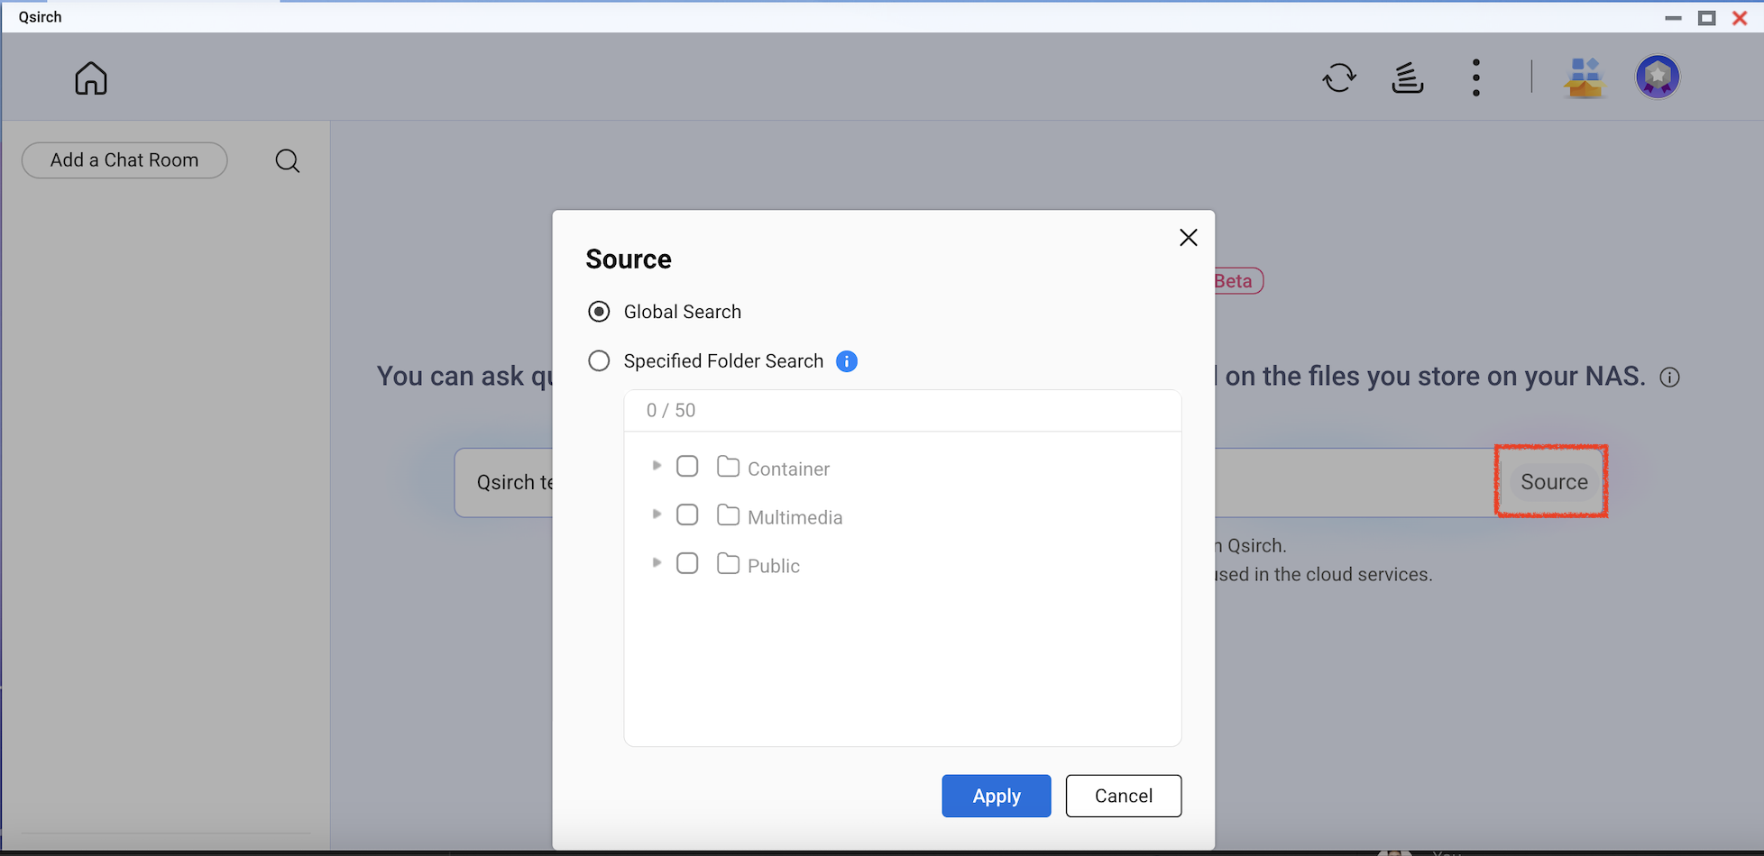Tick the Multimedia folder checkbox
Image resolution: width=1764 pixels, height=856 pixels.
tap(687, 515)
